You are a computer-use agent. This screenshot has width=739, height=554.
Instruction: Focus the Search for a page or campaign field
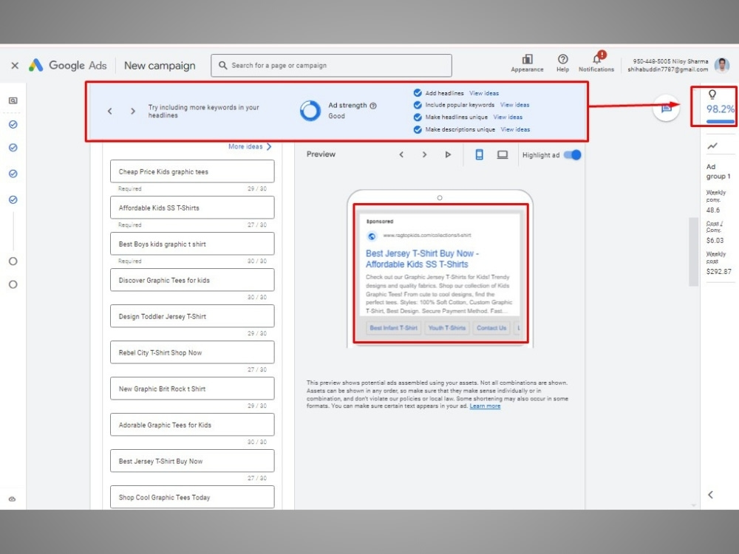click(x=331, y=66)
